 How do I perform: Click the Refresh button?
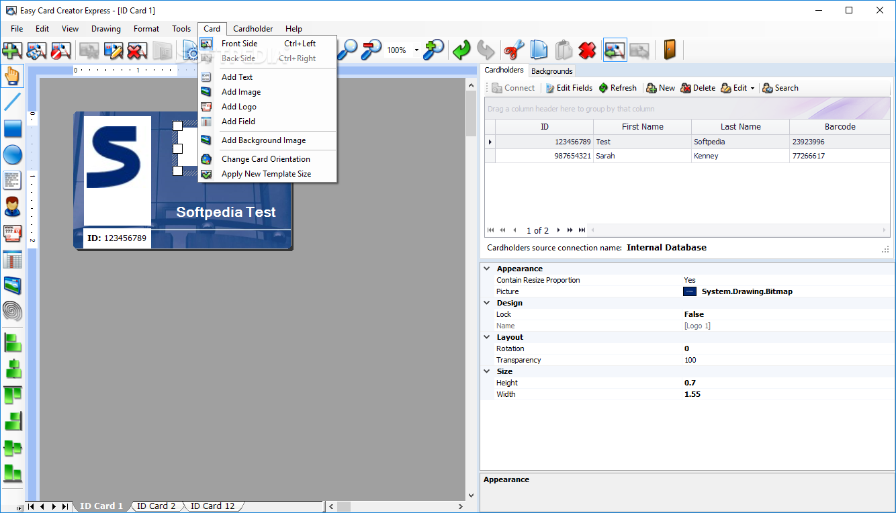click(x=617, y=88)
